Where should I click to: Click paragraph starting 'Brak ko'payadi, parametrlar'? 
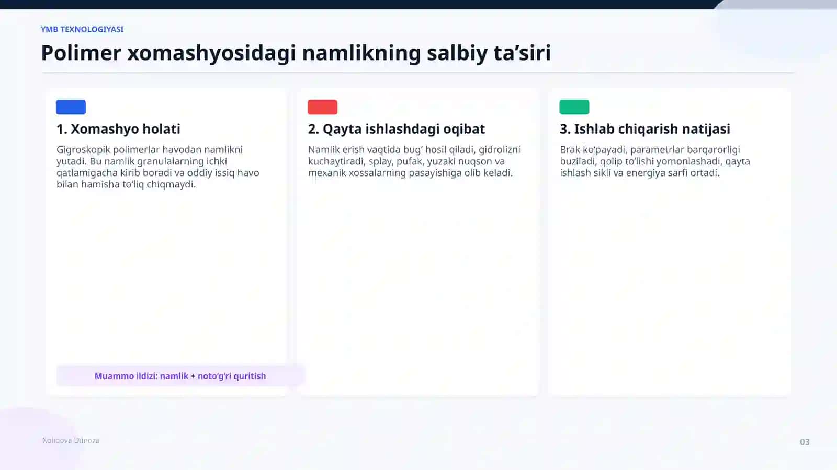click(x=655, y=161)
